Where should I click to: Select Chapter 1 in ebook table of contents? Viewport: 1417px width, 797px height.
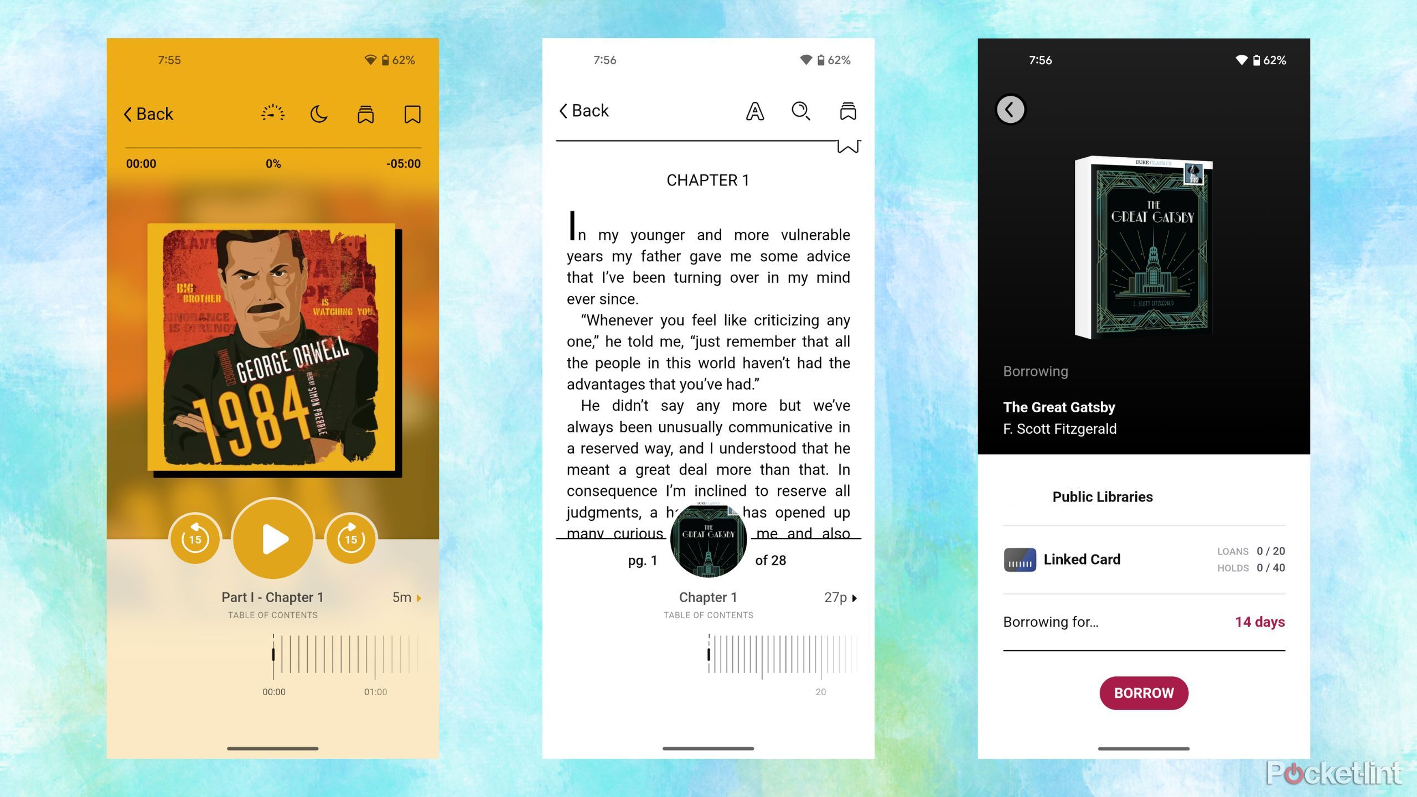pyautogui.click(x=707, y=597)
